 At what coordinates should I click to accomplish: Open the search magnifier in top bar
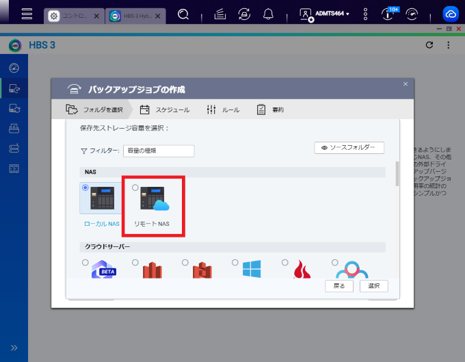(x=183, y=14)
